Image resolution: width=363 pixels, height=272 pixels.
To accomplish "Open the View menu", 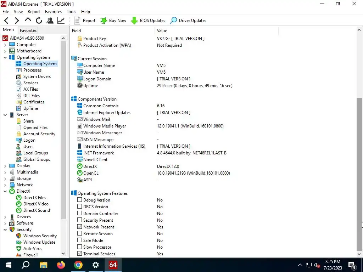I will [18, 12].
